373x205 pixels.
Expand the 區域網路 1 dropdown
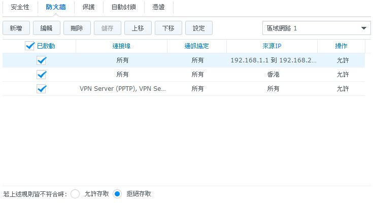[316, 28]
